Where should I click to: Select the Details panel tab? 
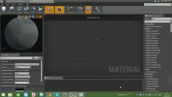tap(10, 55)
